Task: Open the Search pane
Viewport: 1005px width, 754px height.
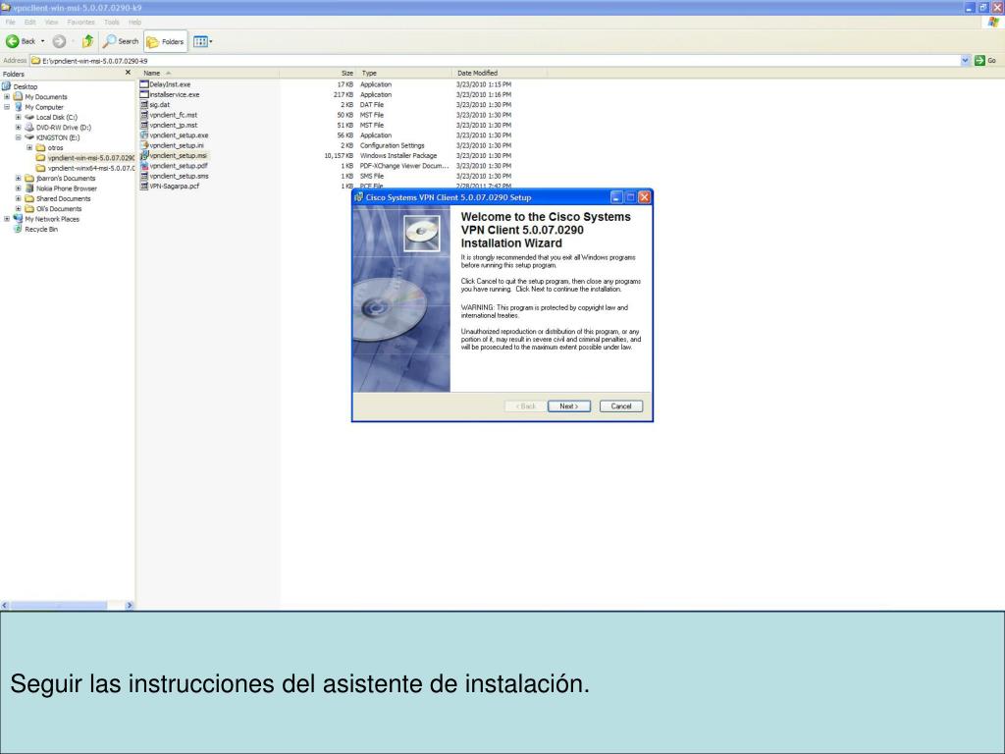Action: point(121,41)
